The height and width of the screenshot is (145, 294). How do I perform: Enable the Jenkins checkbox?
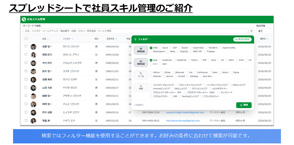pyautogui.click(x=164, y=76)
